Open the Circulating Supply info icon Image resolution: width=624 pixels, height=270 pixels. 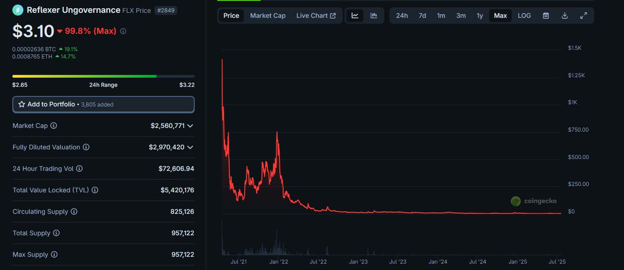tap(74, 211)
